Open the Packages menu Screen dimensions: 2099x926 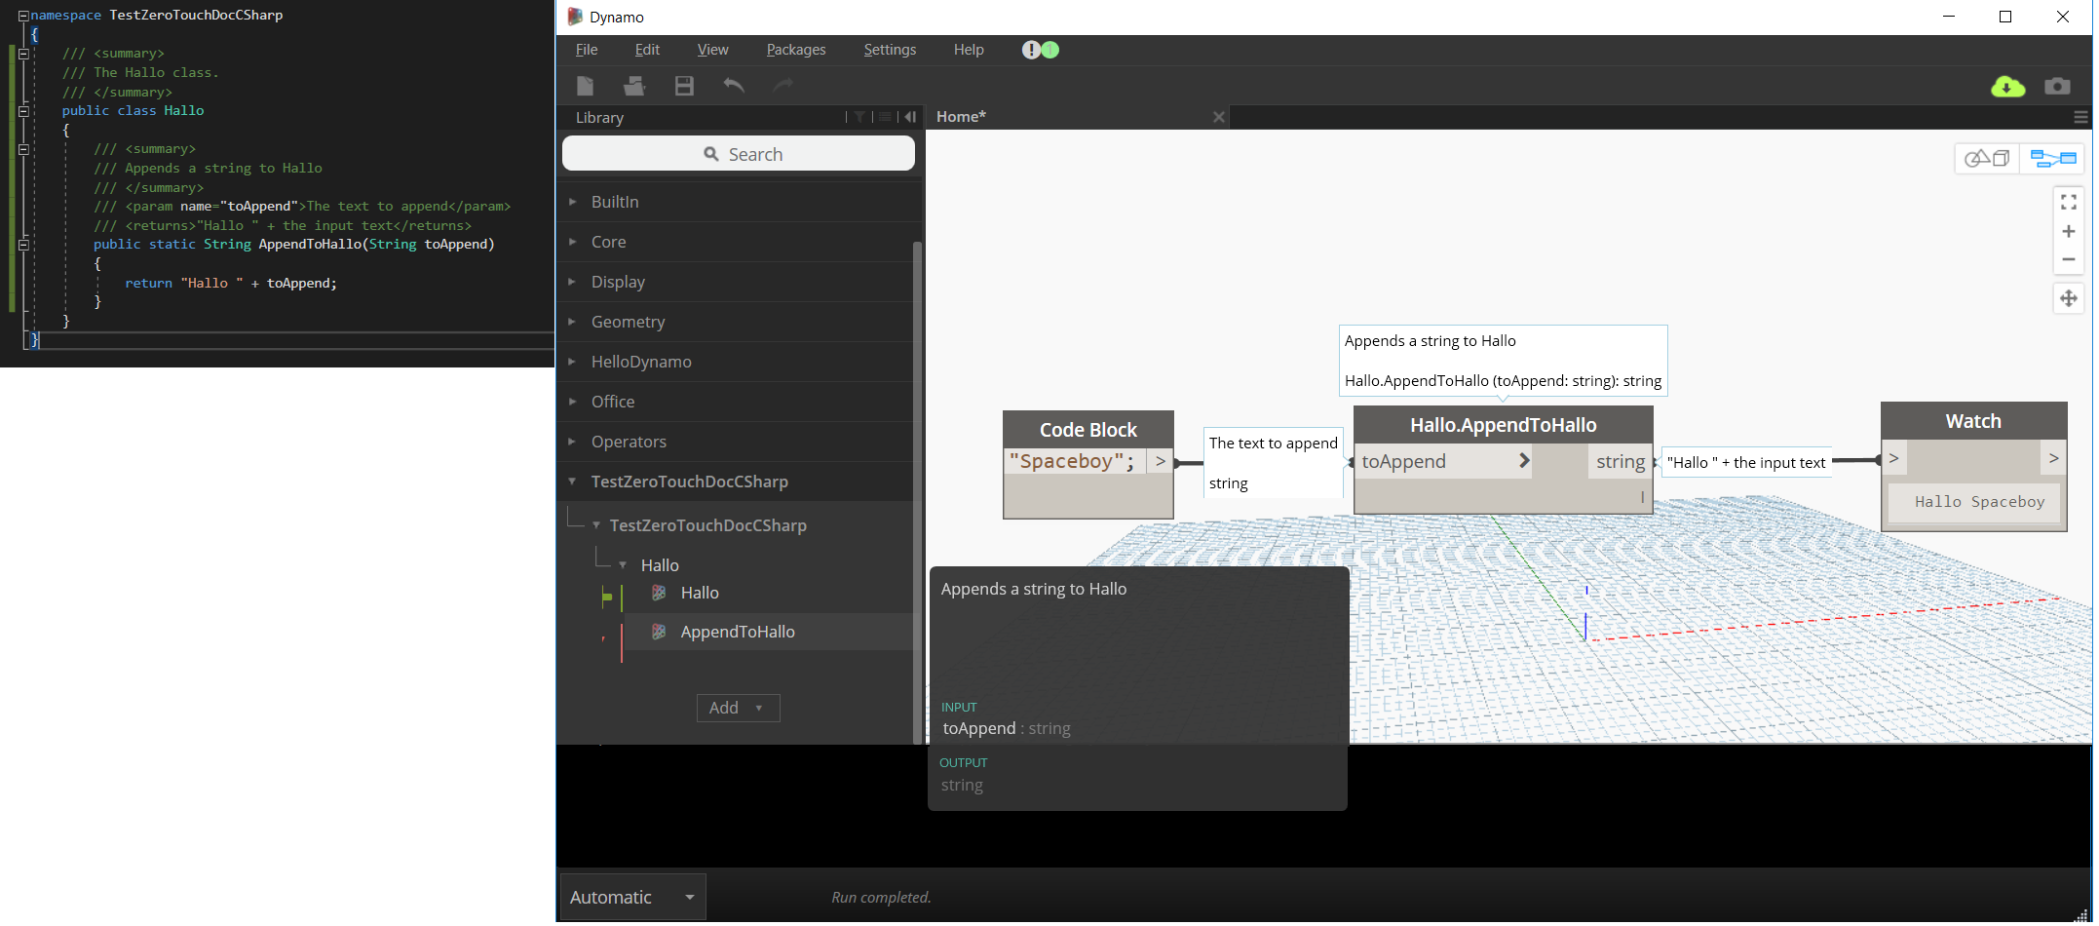(796, 50)
